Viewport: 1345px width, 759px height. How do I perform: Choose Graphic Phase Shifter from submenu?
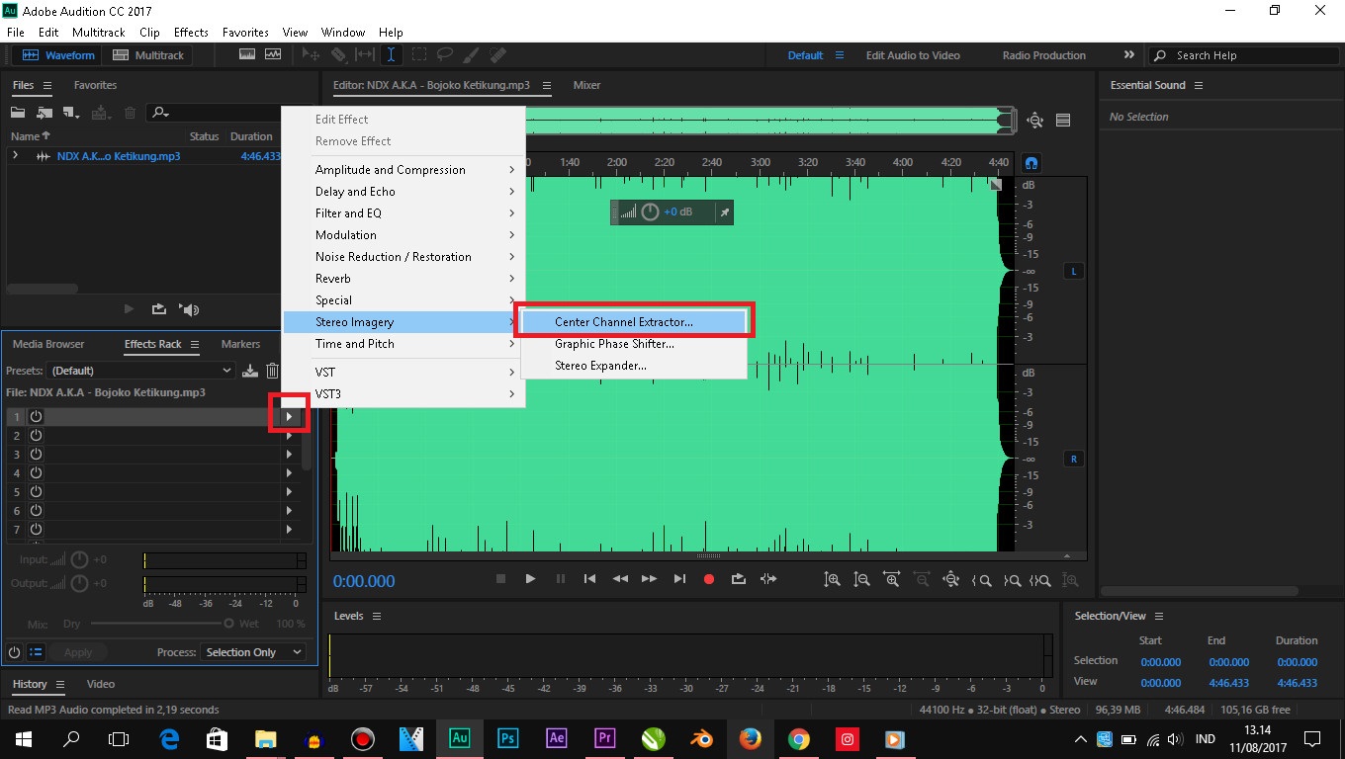pos(633,344)
